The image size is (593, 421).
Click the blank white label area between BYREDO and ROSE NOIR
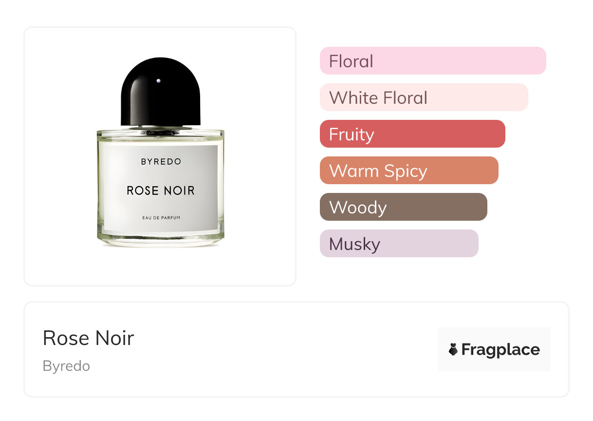coord(161,175)
